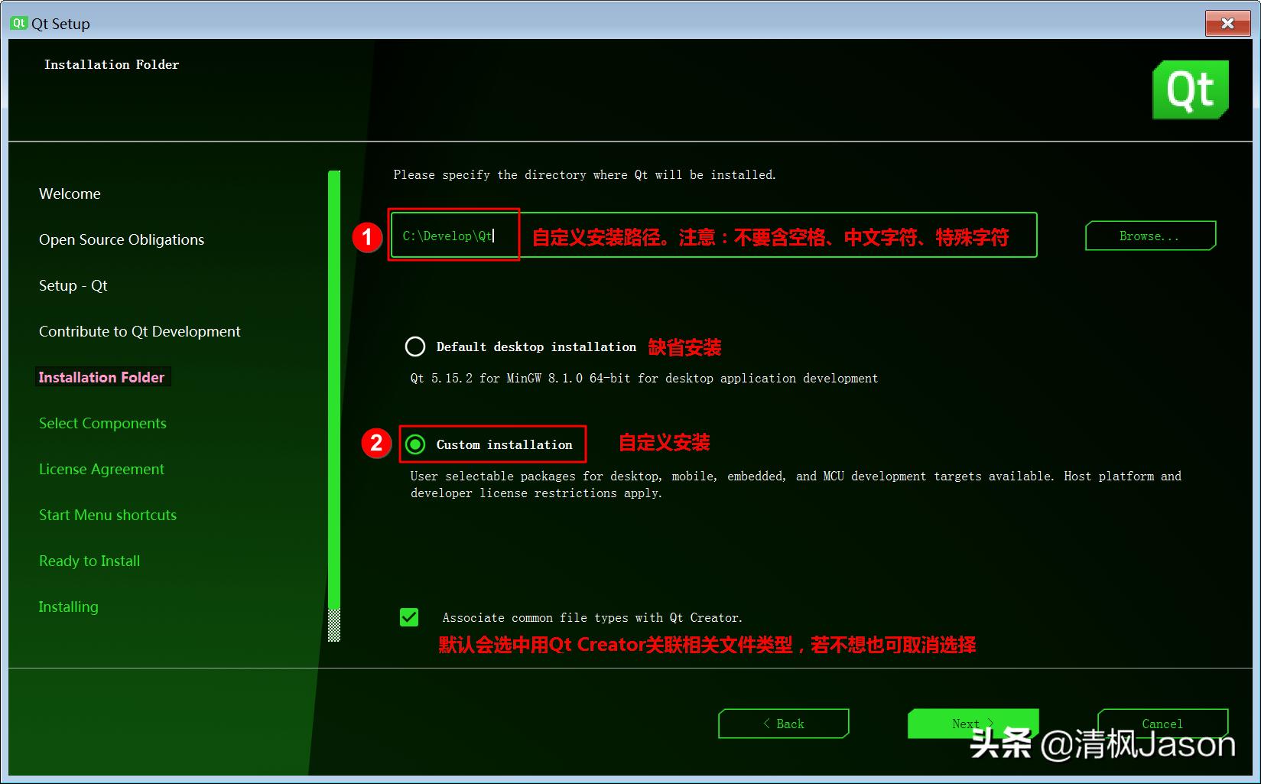The width and height of the screenshot is (1261, 784).
Task: Select the Setup - Qt step
Action: point(73,285)
